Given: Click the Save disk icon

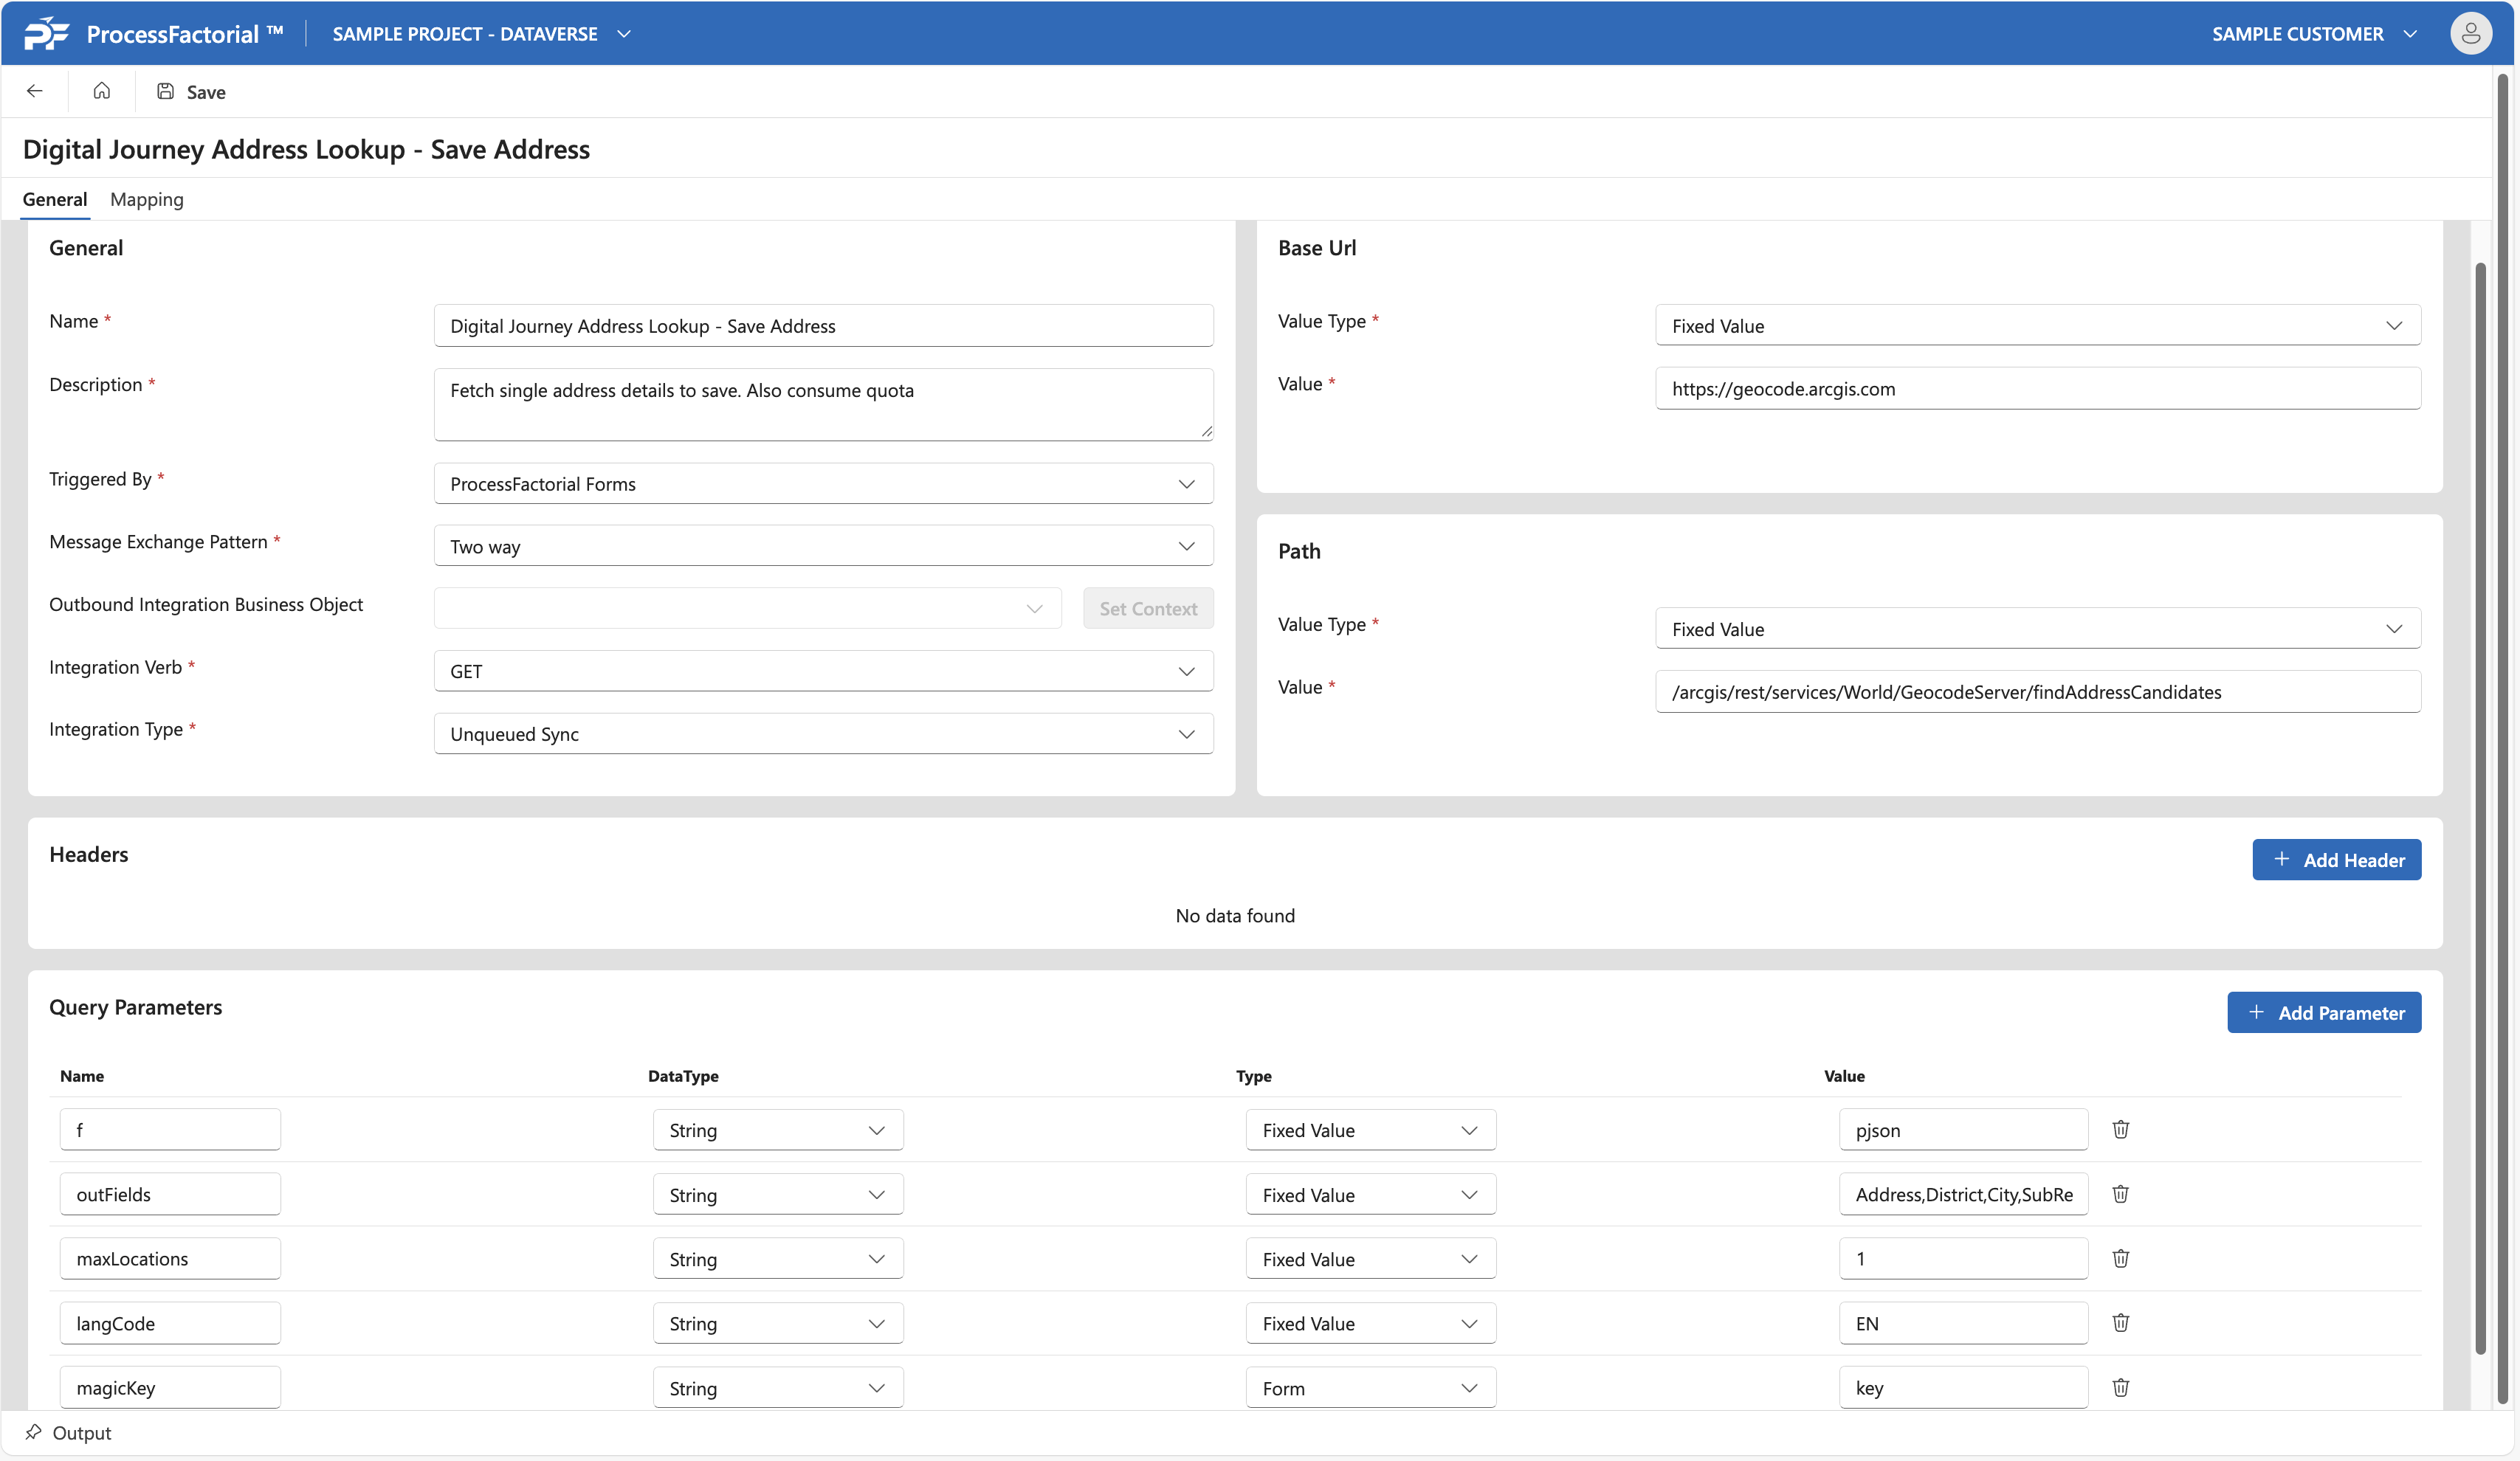Looking at the screenshot, I should [166, 91].
